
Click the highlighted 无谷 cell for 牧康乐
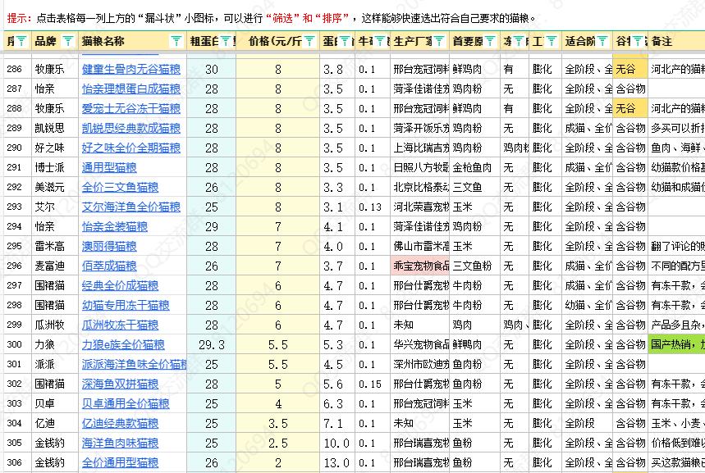(x=629, y=69)
